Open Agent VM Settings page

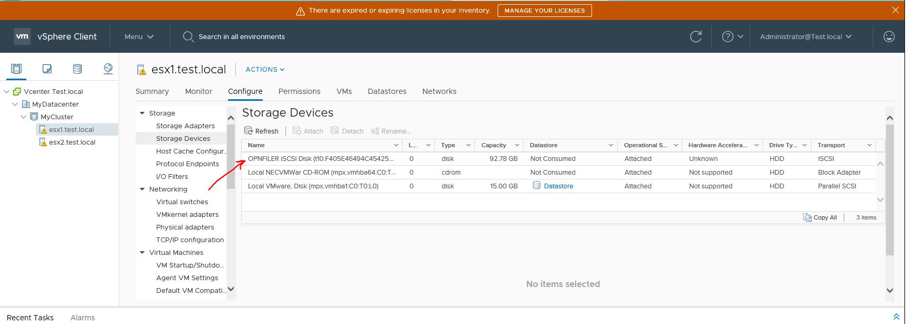[x=187, y=278]
